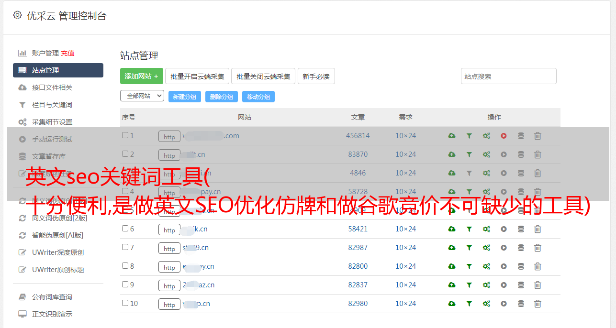Open the database icon in row 1
This screenshot has height=328, width=616.
521,136
